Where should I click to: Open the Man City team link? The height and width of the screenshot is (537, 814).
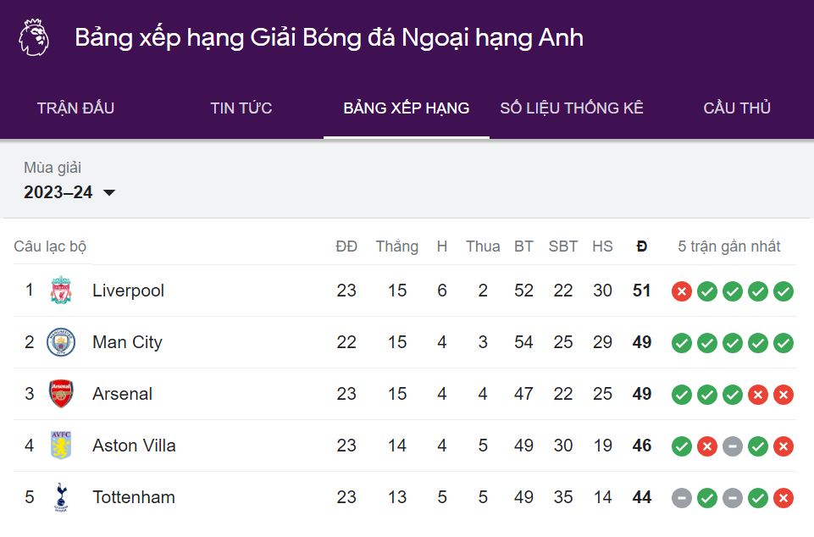click(x=127, y=342)
